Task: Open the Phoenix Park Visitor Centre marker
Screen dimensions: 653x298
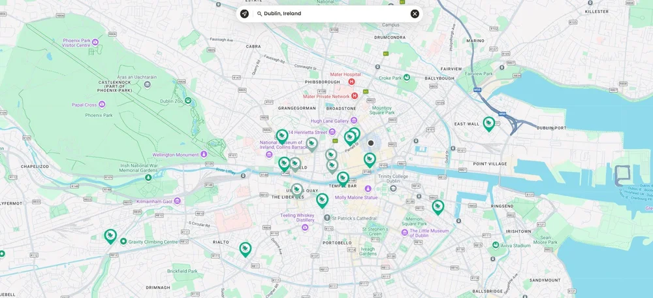Action: (95, 42)
